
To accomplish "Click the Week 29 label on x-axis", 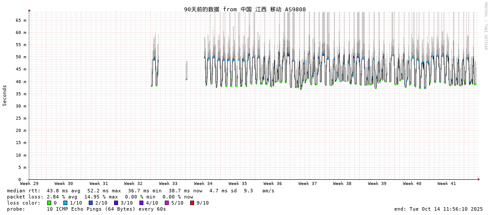I will pyautogui.click(x=29, y=184).
